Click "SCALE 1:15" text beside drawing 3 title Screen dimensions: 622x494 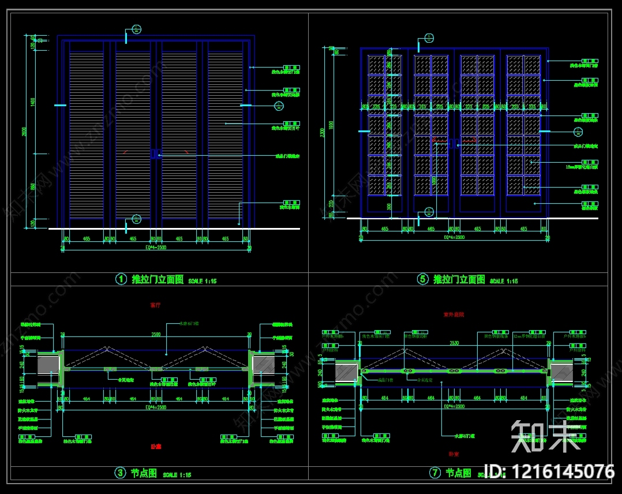[177, 474]
